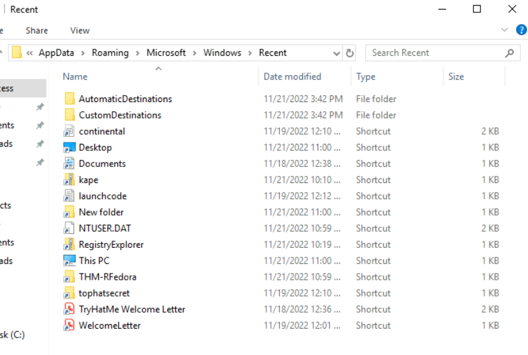The width and height of the screenshot is (528, 355).
Task: Navigate to Roaming in the address bar
Action: pyautogui.click(x=110, y=53)
